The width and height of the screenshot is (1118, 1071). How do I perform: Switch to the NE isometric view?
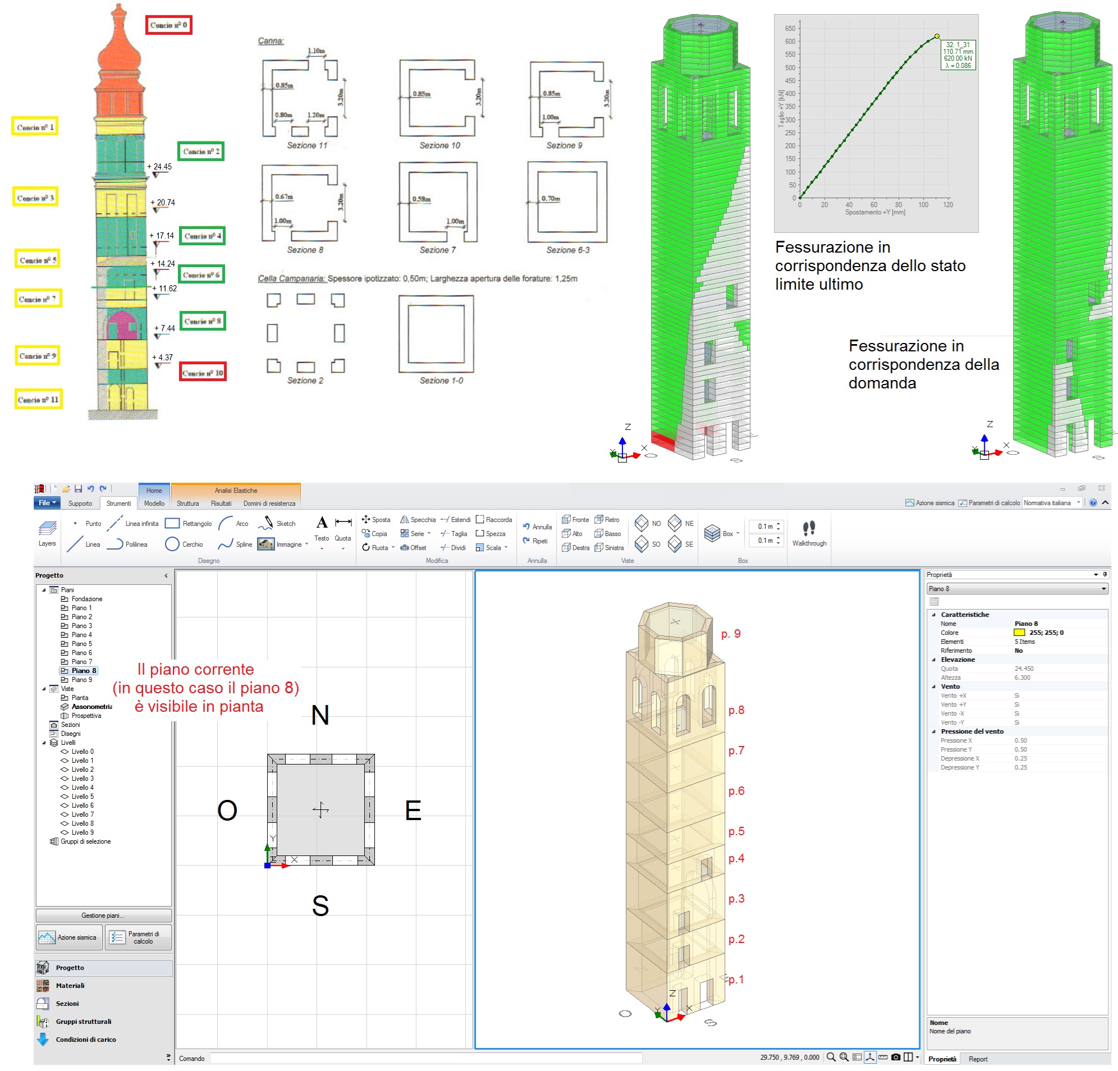click(x=675, y=523)
